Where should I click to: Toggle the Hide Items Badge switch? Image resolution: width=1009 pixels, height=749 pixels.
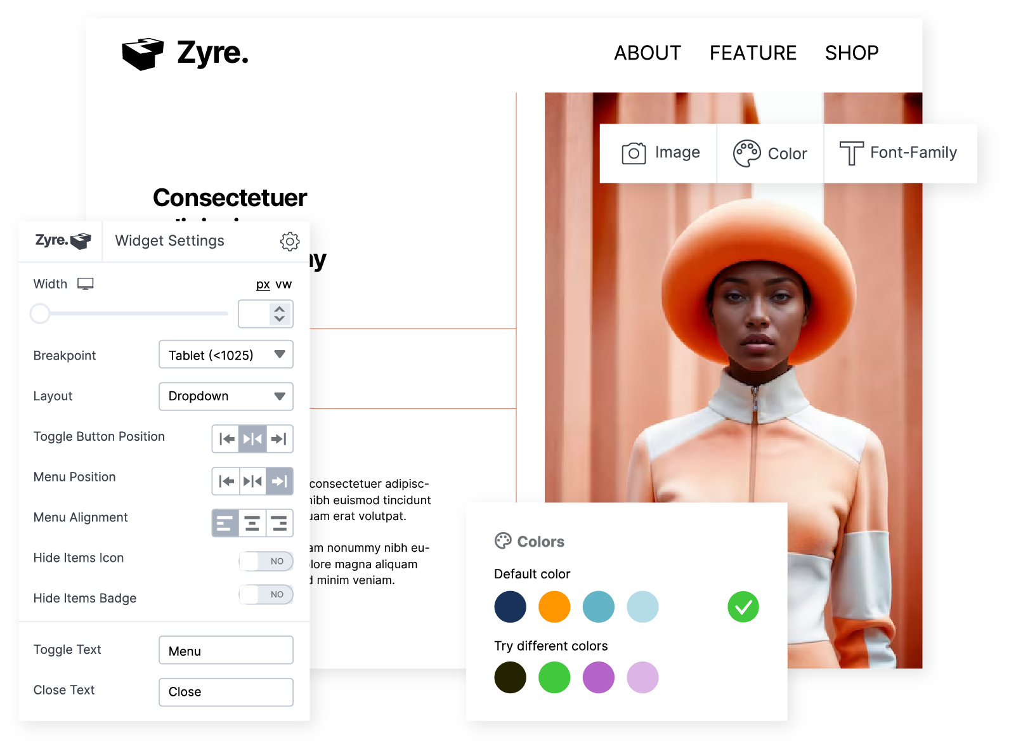click(266, 595)
